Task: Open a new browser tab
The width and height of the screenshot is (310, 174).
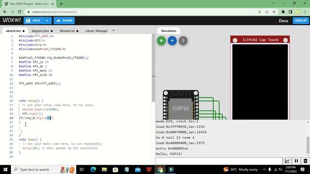Action: tap(61, 4)
